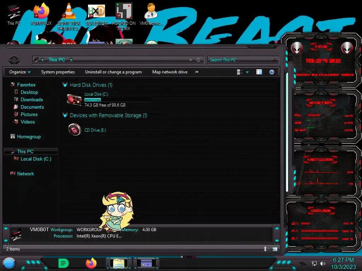
Task: Open HOOKED ON XONIX desktop shortcut
Action: point(124,17)
